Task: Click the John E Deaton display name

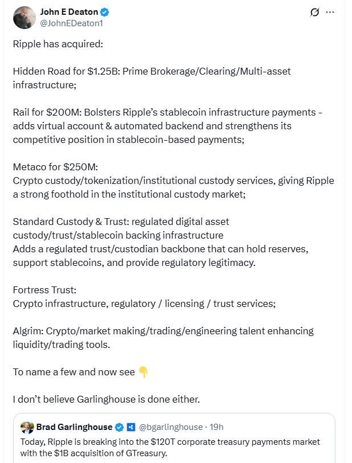Action: pyautogui.click(x=67, y=13)
